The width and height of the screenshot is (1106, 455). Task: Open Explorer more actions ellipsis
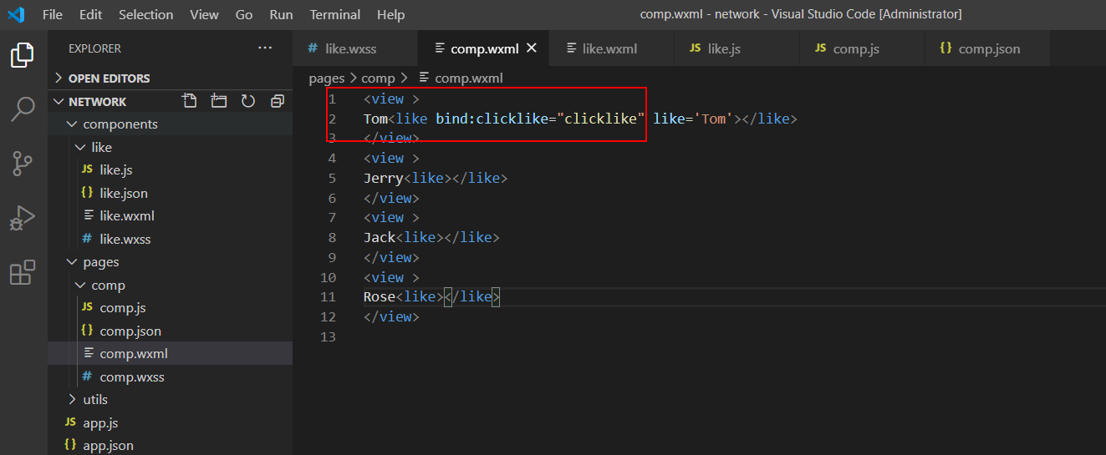(x=265, y=48)
